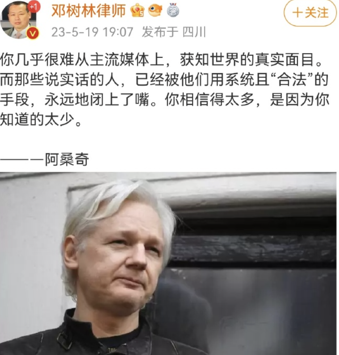
Task: Open the attached photo of white-haired man
Action: [168, 264]
